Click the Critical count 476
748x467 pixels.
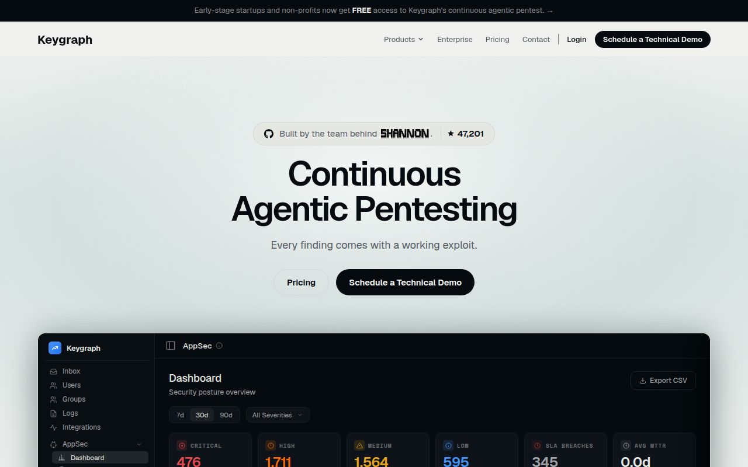pos(189,461)
